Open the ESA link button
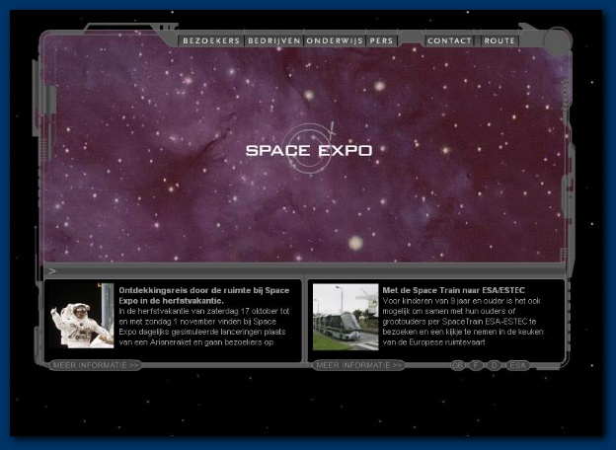This screenshot has height=450, width=616. click(518, 365)
